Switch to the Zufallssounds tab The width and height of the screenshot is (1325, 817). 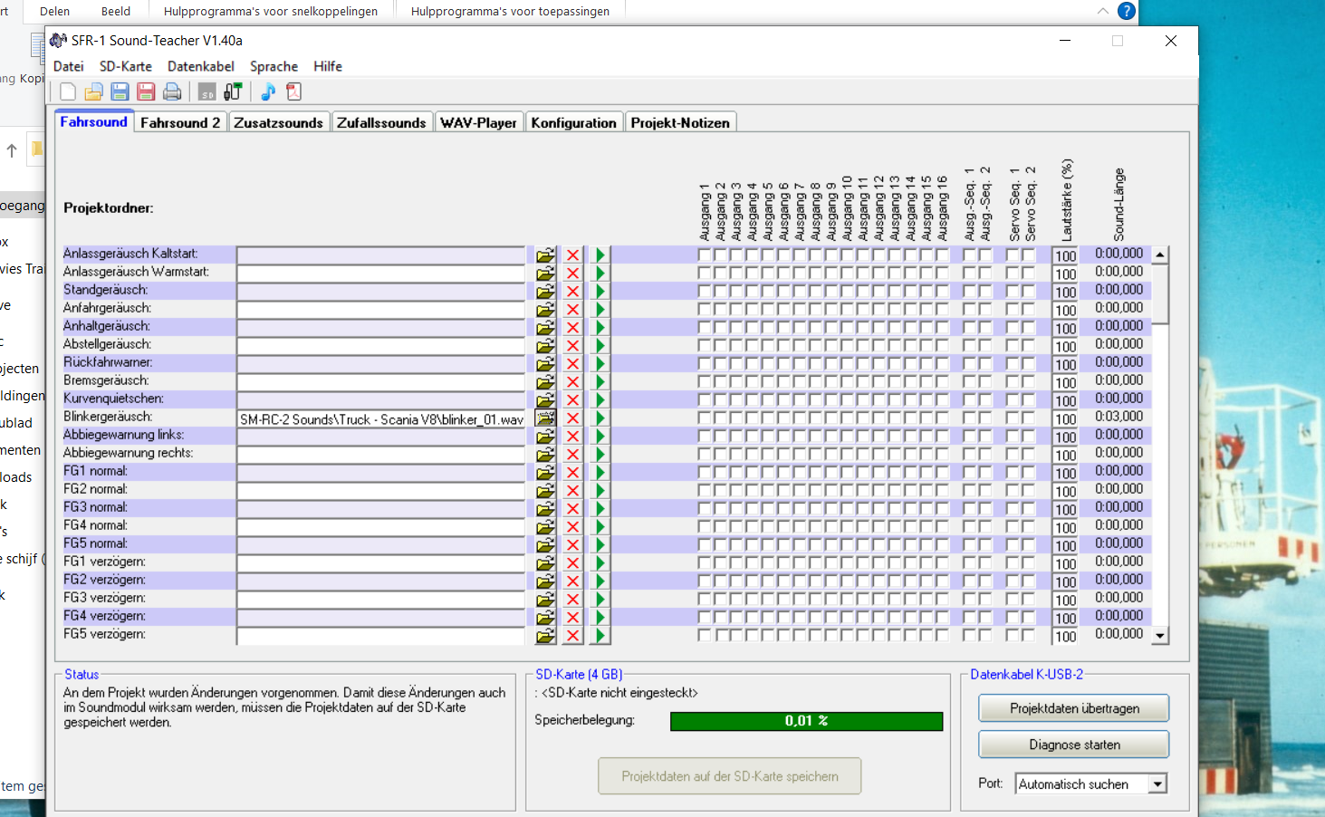(381, 122)
